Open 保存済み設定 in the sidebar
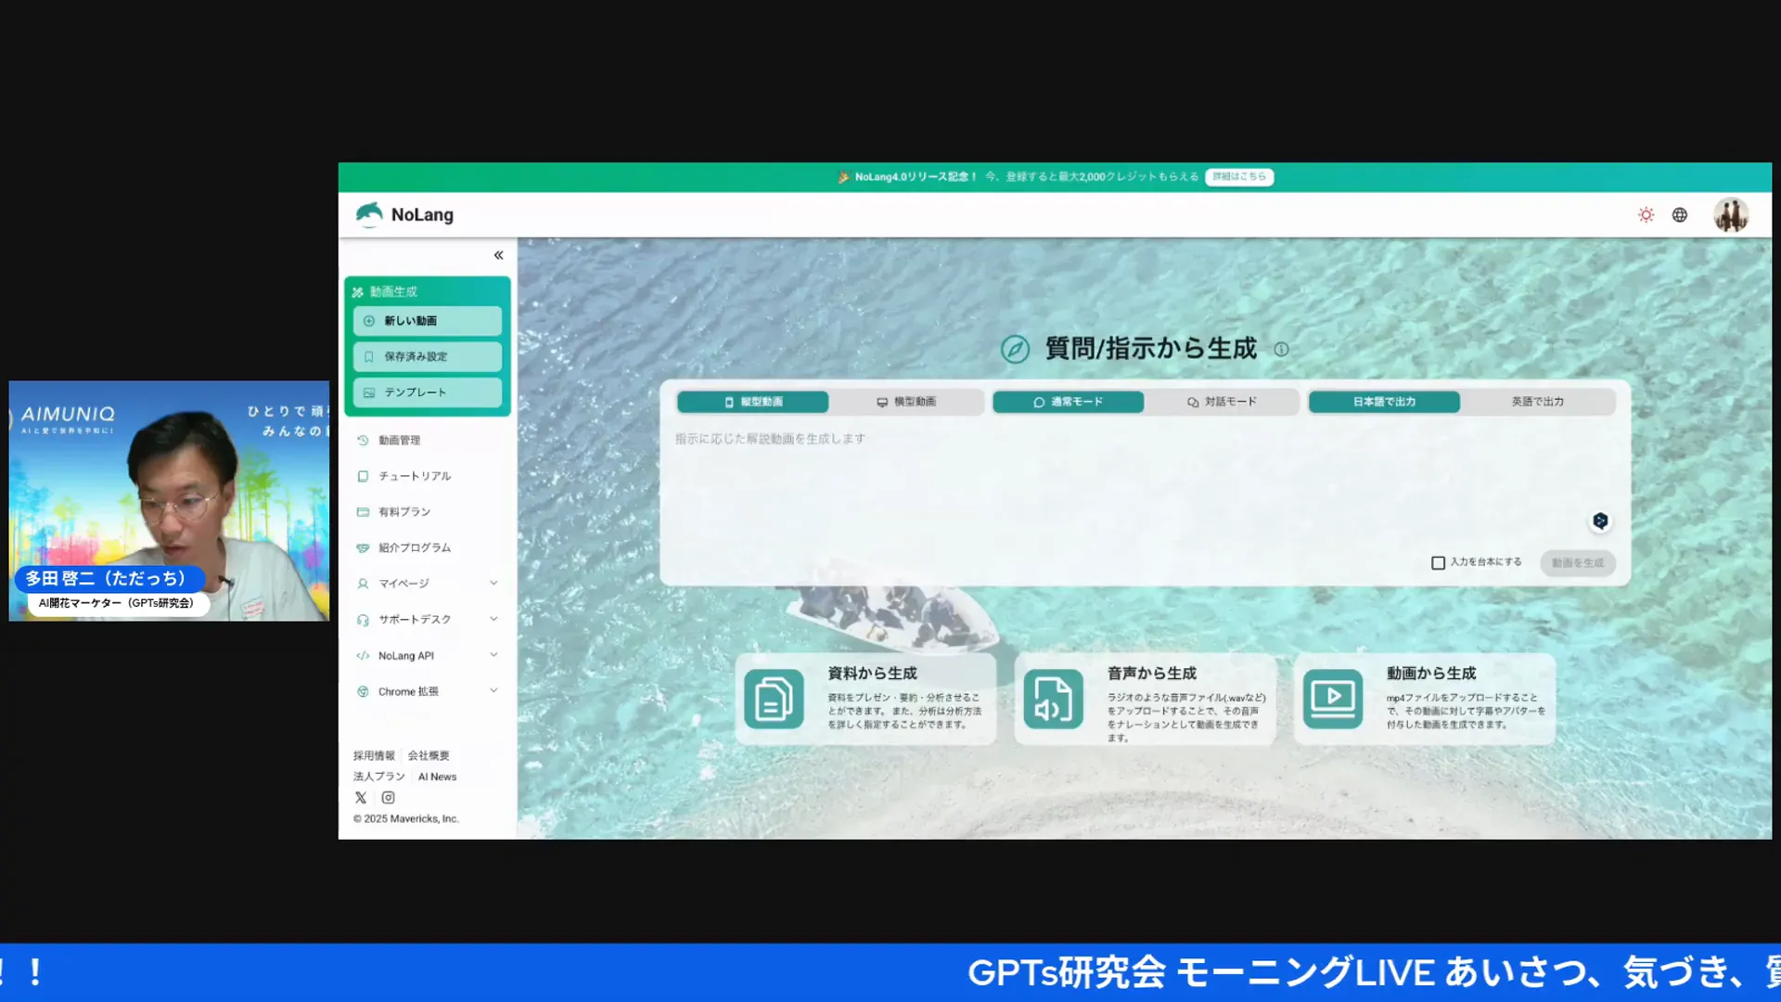The width and height of the screenshot is (1781, 1002). [x=427, y=356]
